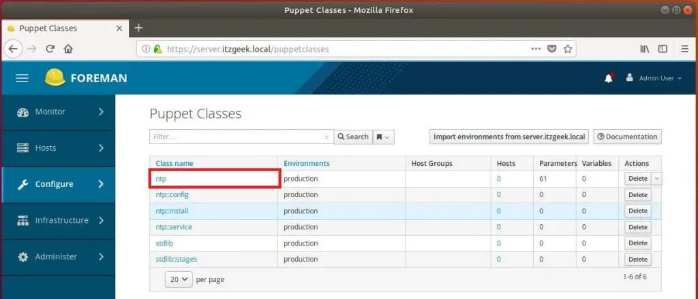The image size is (698, 299).
Task: Open the ntp class link
Action: click(161, 179)
